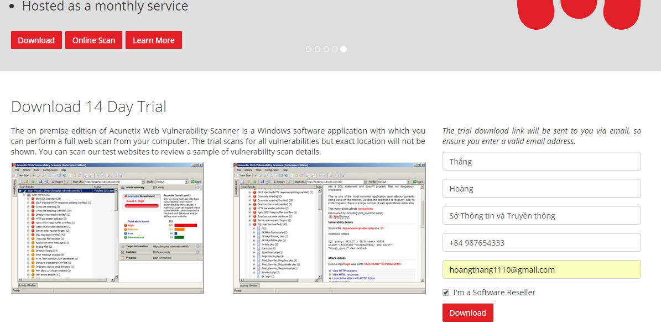The height and width of the screenshot is (335, 661).
Task: Jump to the first carousel slide dot
Action: click(309, 49)
